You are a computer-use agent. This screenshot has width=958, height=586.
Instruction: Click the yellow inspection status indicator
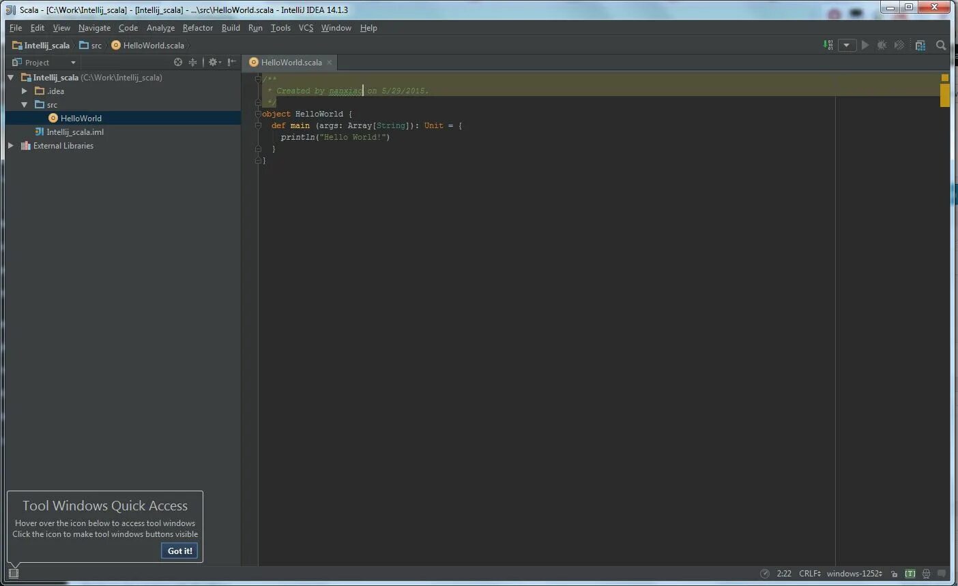click(x=945, y=78)
